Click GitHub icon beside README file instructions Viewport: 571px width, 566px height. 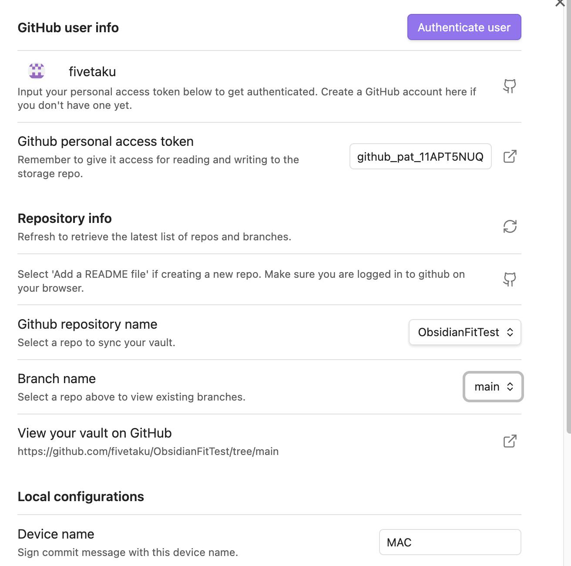(x=510, y=279)
